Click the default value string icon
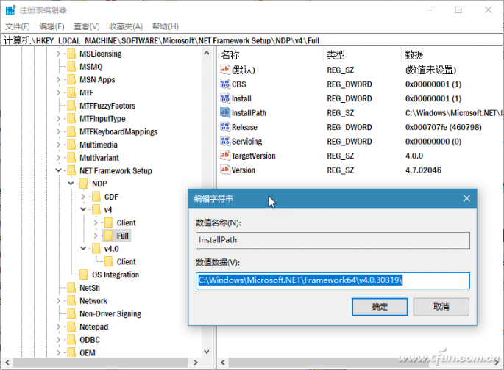Viewport: 504px width, 370px height. pyautogui.click(x=225, y=69)
